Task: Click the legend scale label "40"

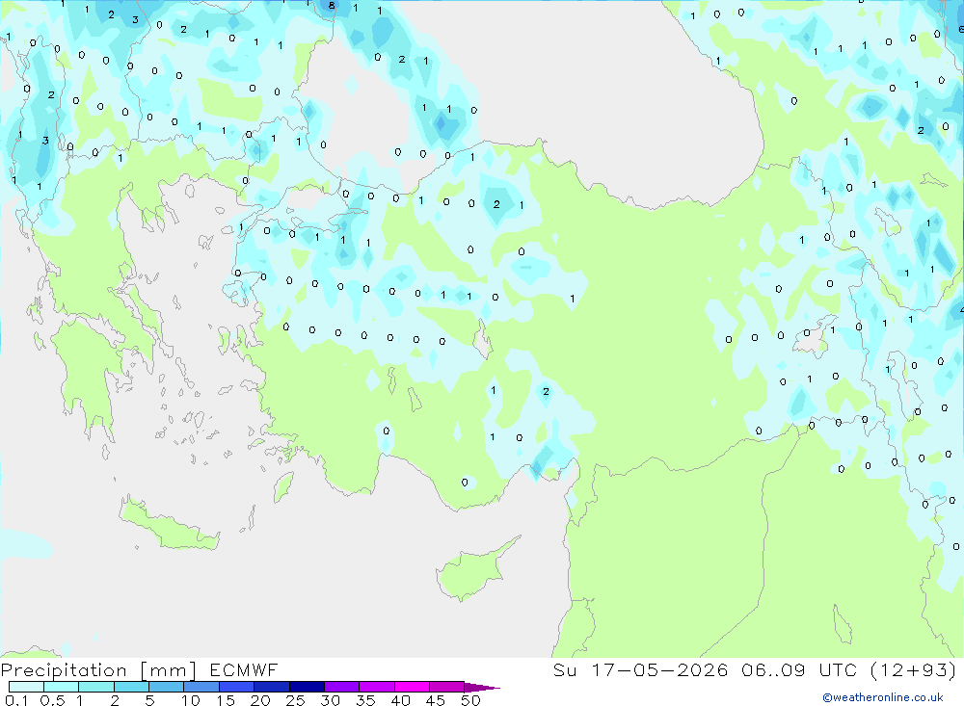Action: [x=401, y=700]
